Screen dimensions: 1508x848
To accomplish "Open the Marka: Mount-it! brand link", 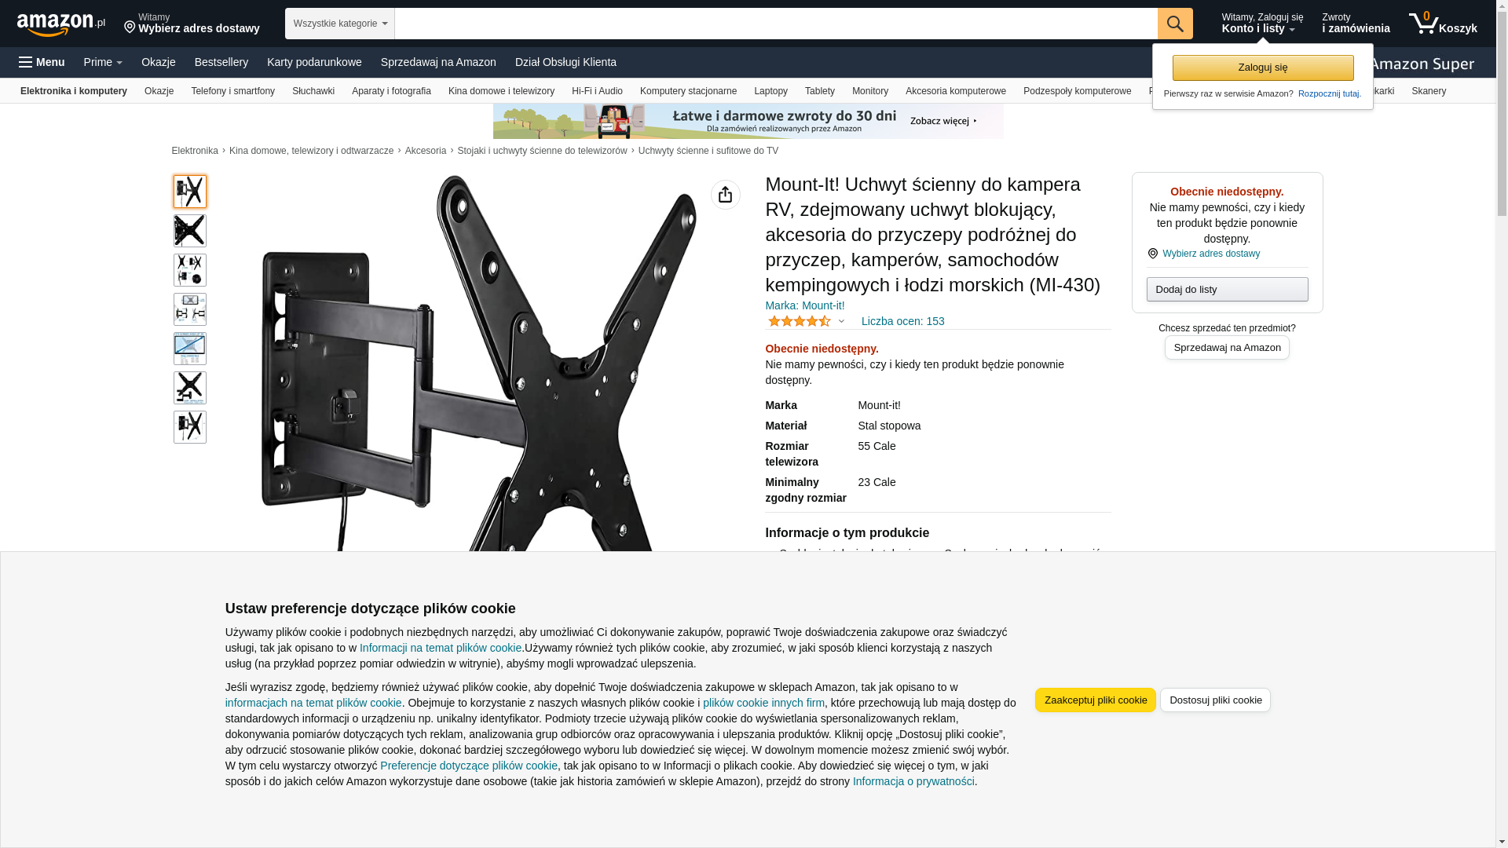I will click(805, 305).
